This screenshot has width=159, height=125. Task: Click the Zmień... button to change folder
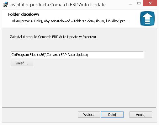22,63
